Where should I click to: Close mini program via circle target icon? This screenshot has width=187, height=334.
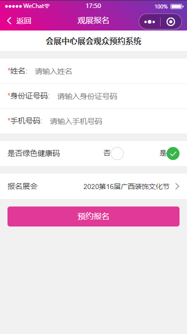pyautogui.click(x=171, y=21)
